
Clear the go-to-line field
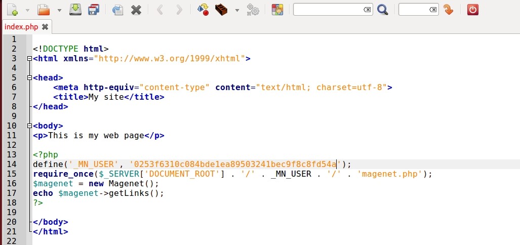(x=433, y=10)
